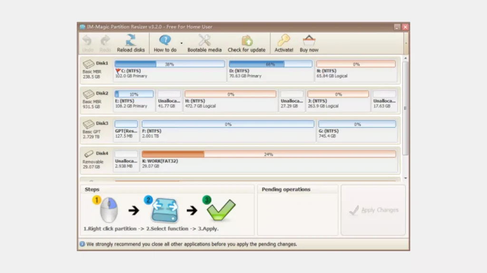Screen dimensions: 487x273
Task: Click the disk list scroll down arrow
Action: [405, 178]
